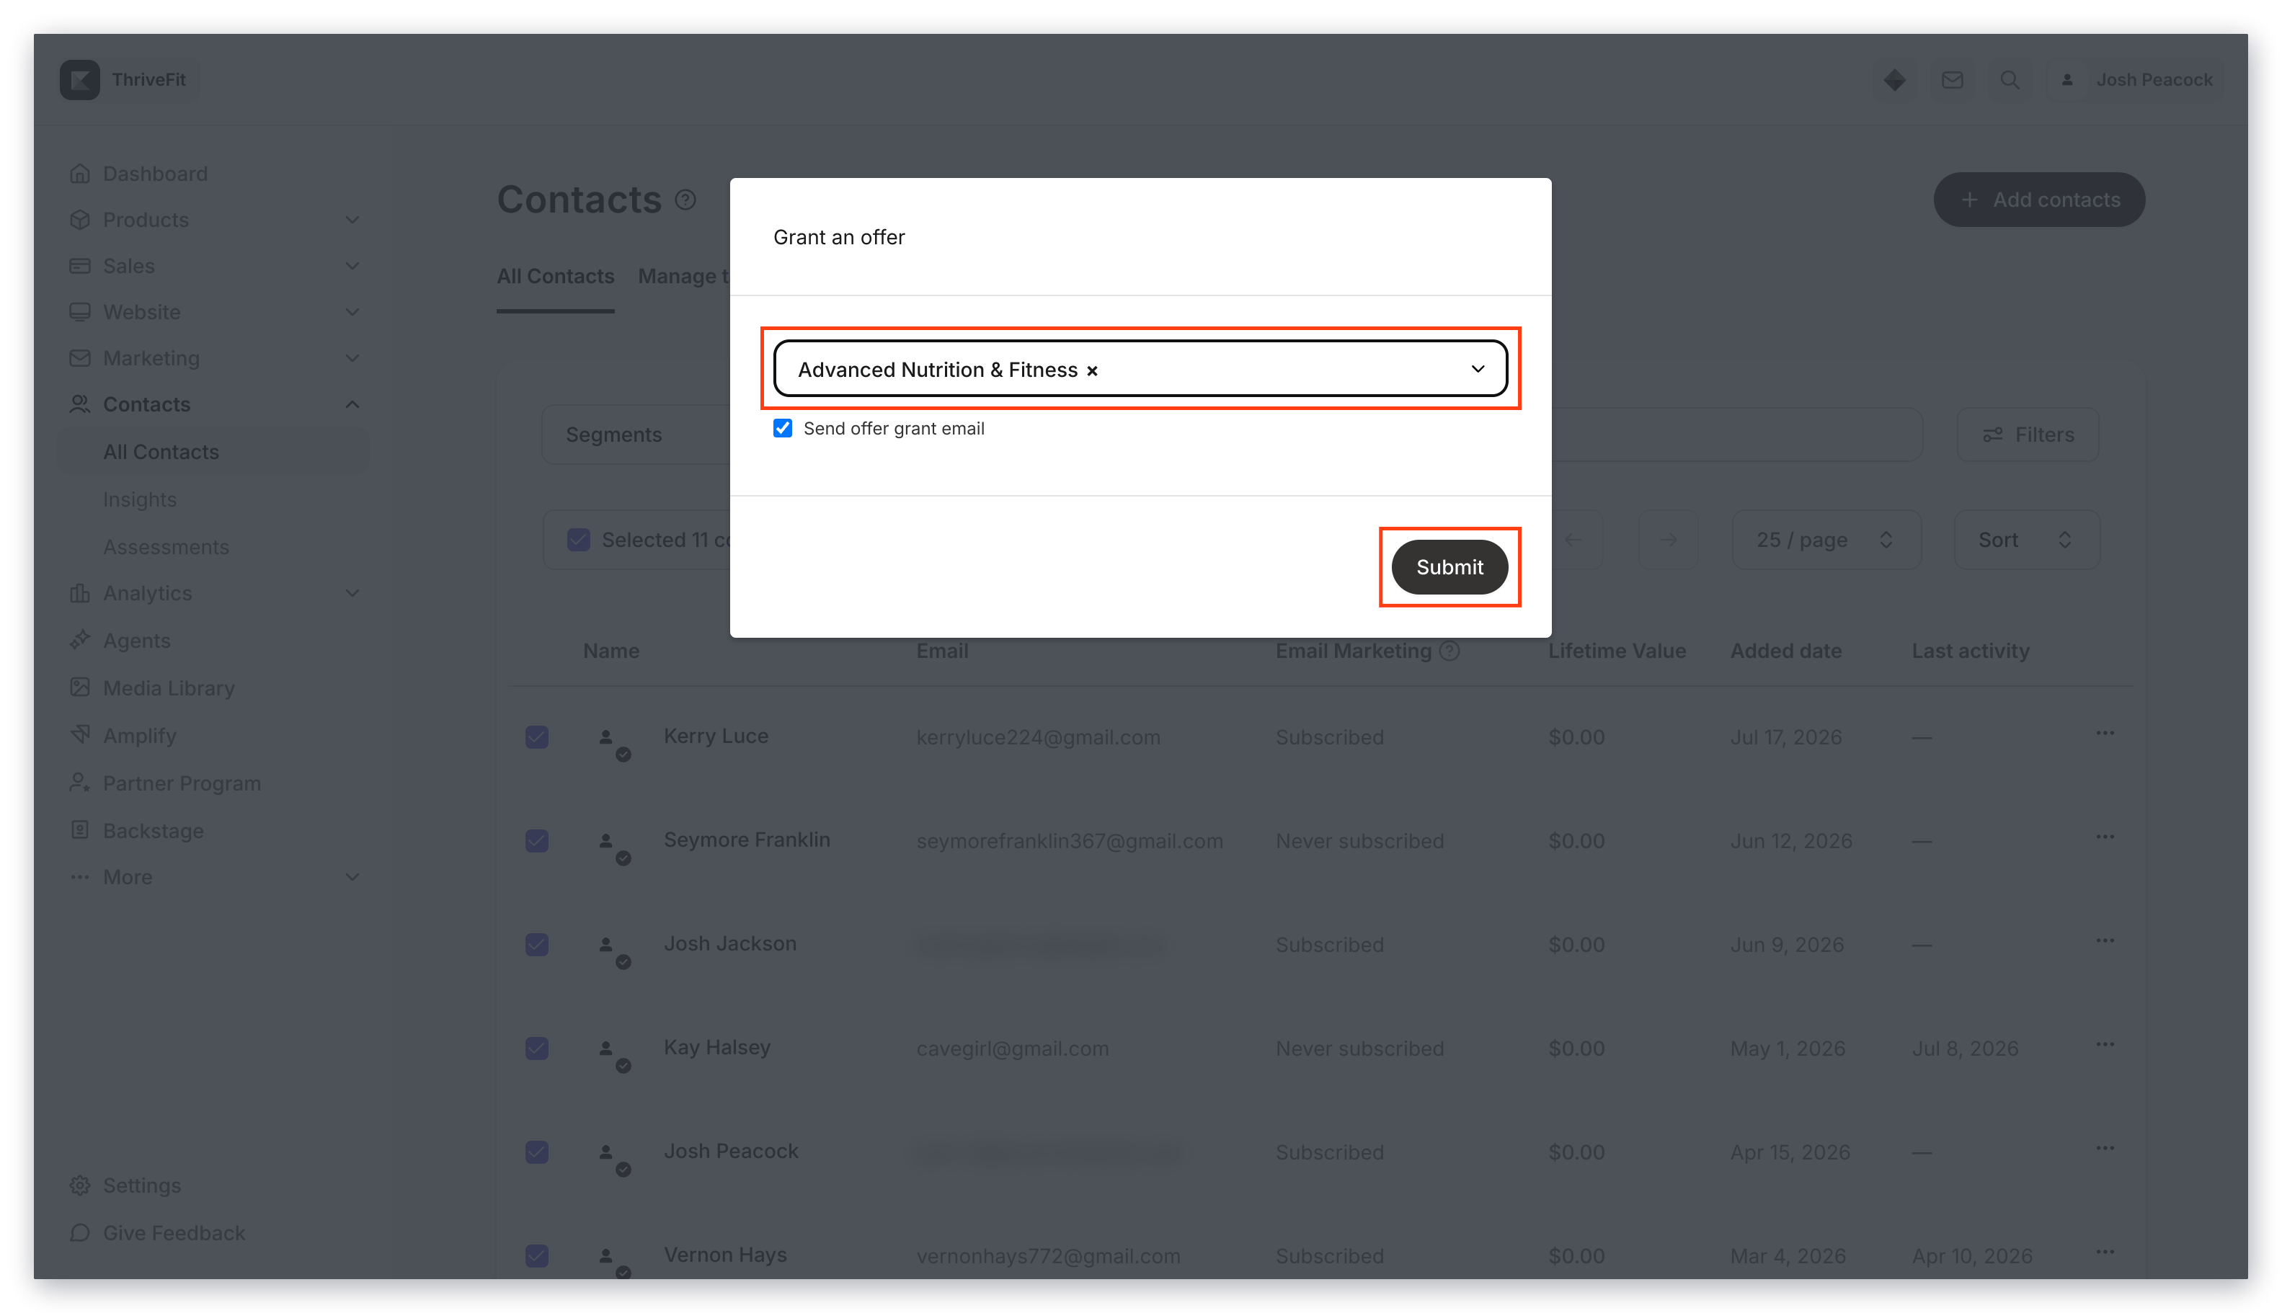Open more options for Kerry Luce
The height and width of the screenshot is (1313, 2282).
pyautogui.click(x=2104, y=733)
